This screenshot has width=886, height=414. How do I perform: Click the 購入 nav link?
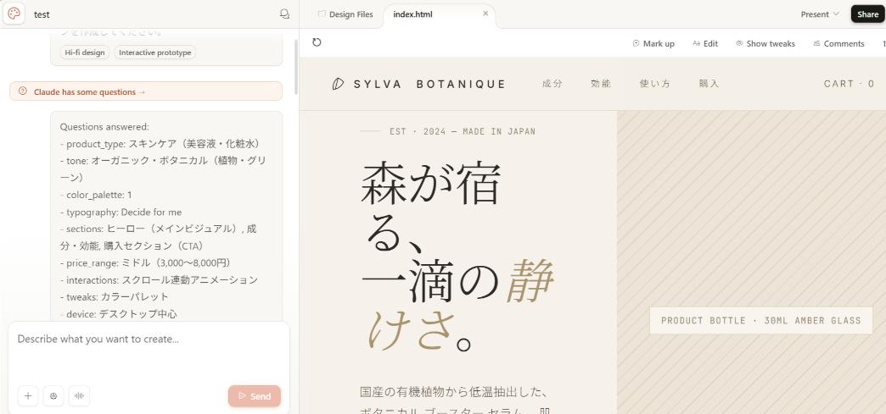pos(709,84)
